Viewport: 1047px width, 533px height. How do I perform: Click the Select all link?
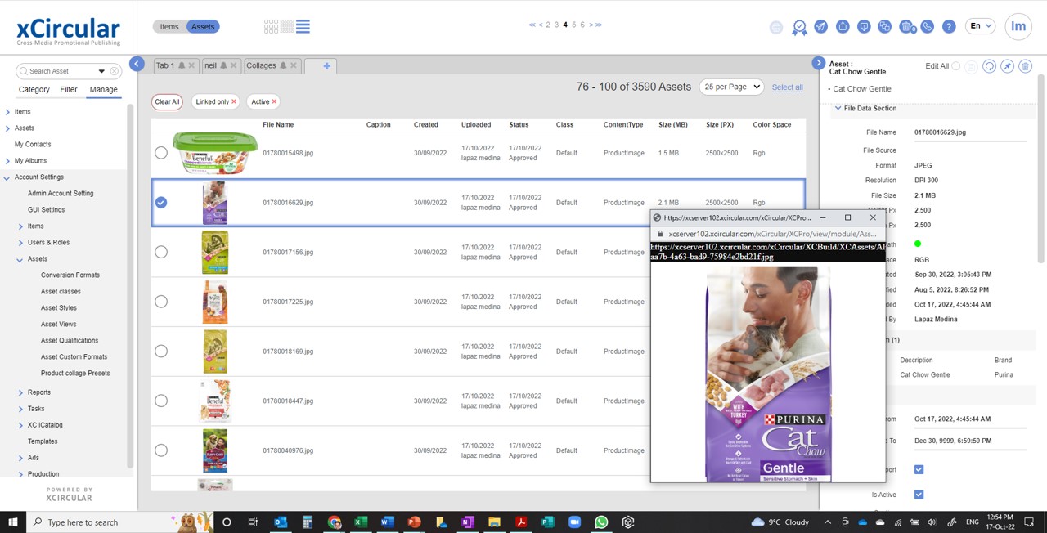pyautogui.click(x=786, y=87)
